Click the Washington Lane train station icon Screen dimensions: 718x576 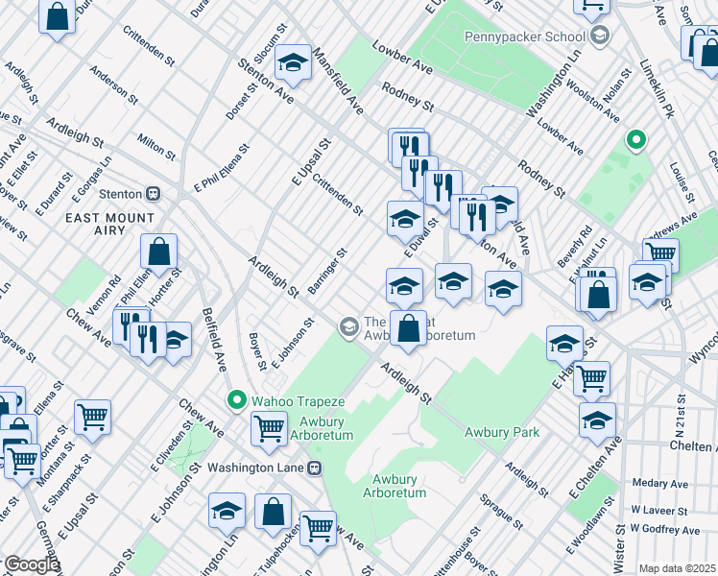click(x=315, y=468)
